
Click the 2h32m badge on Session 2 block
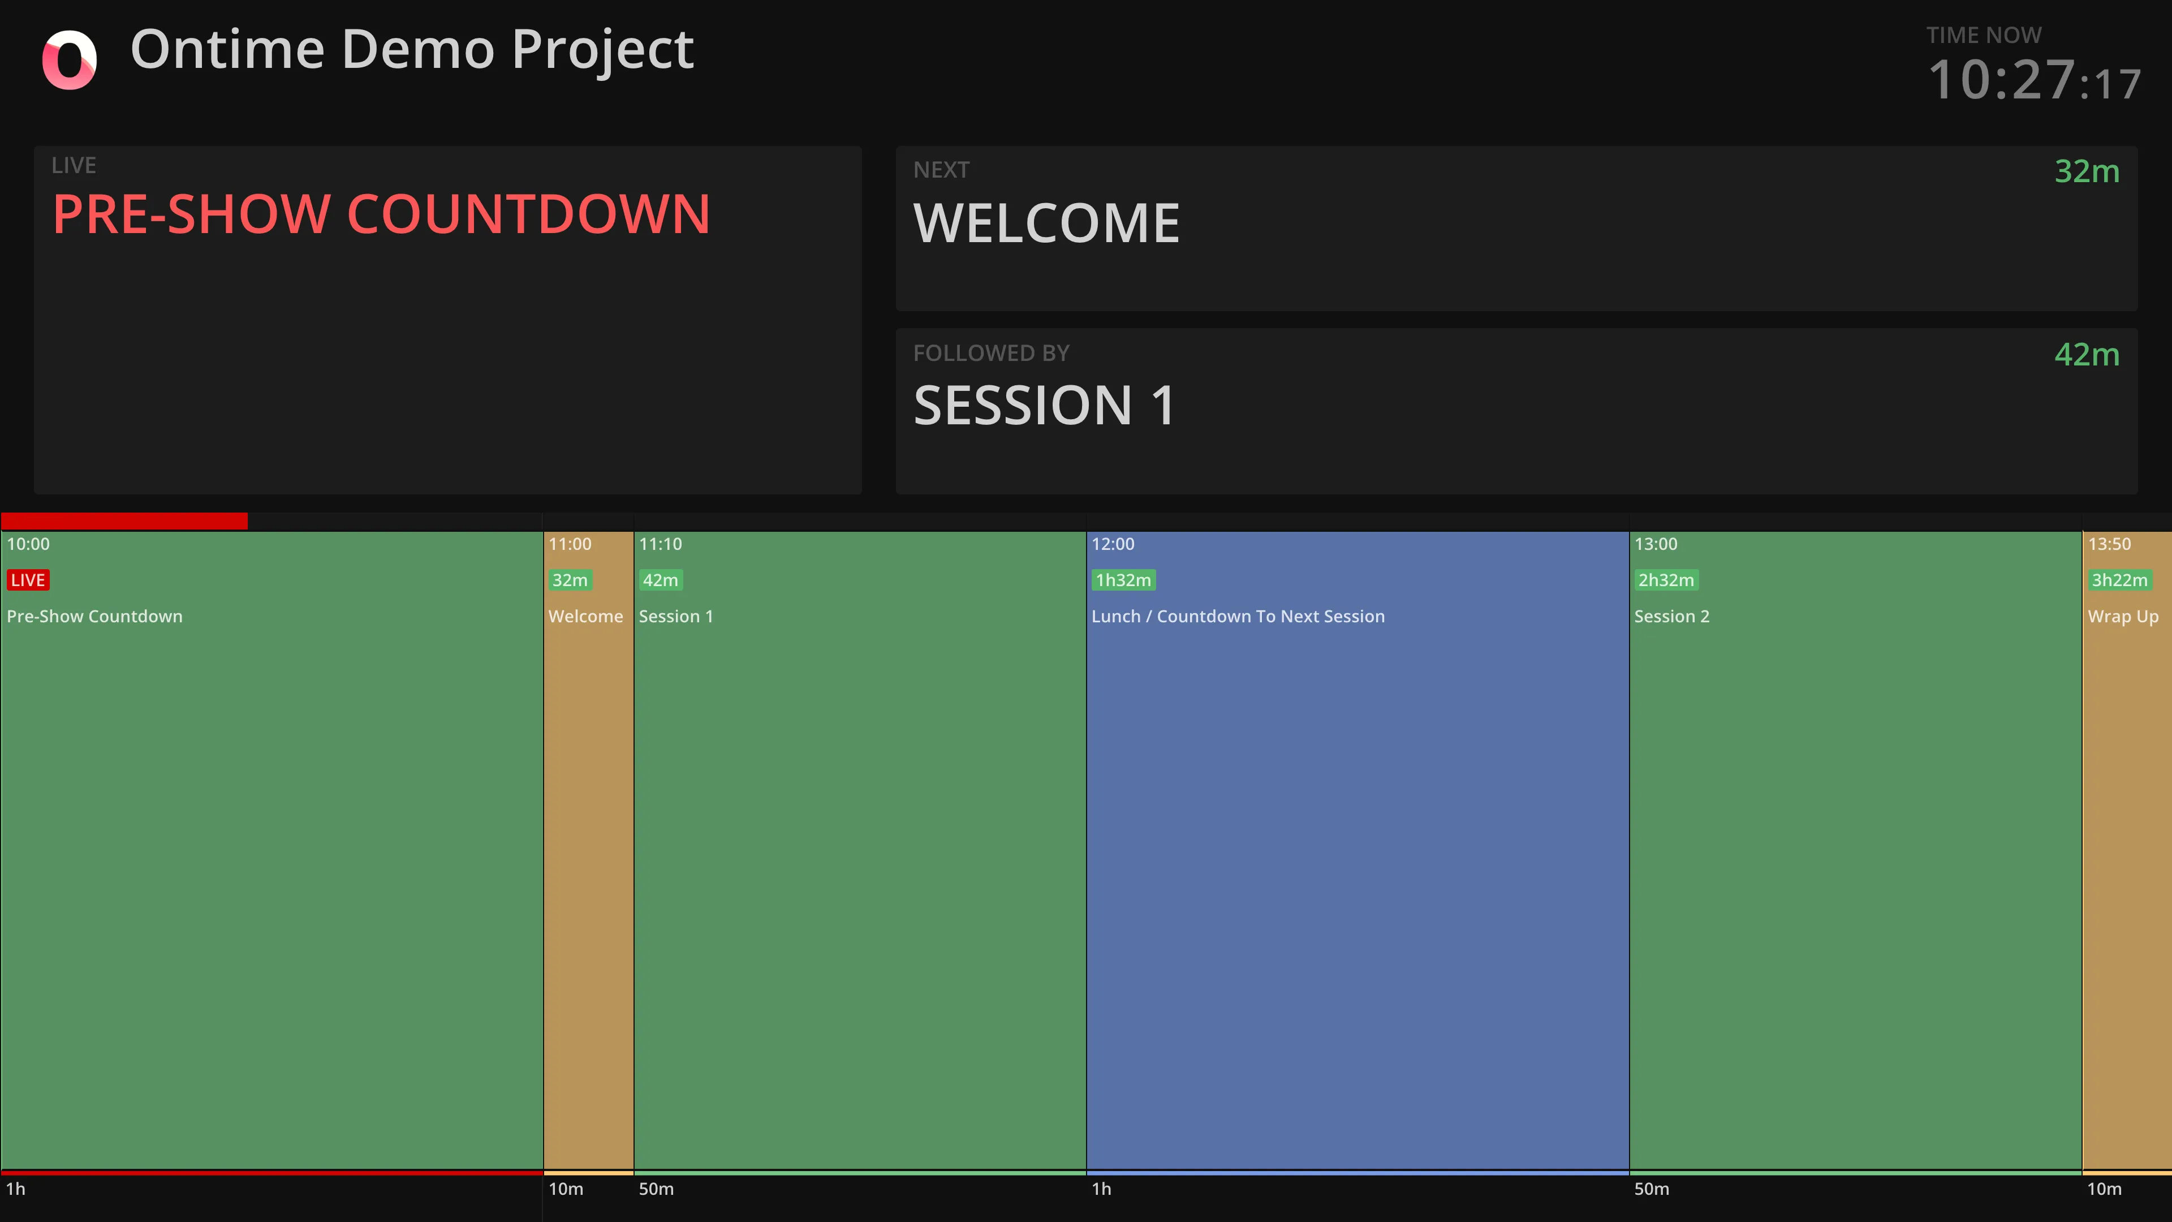point(1666,580)
